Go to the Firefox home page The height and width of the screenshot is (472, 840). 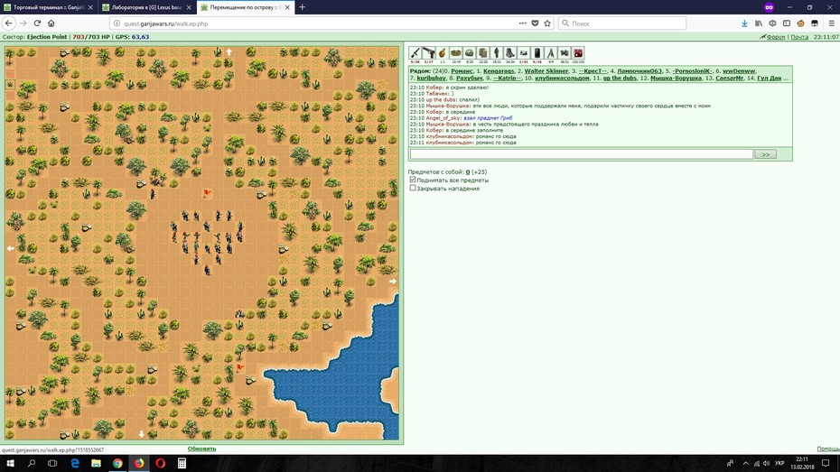tap(51, 23)
